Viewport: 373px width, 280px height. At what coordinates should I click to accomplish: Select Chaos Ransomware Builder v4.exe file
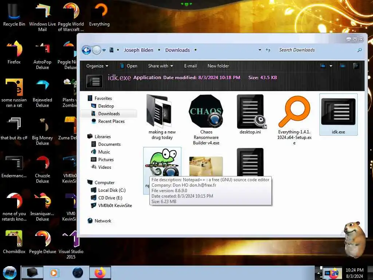[206, 120]
